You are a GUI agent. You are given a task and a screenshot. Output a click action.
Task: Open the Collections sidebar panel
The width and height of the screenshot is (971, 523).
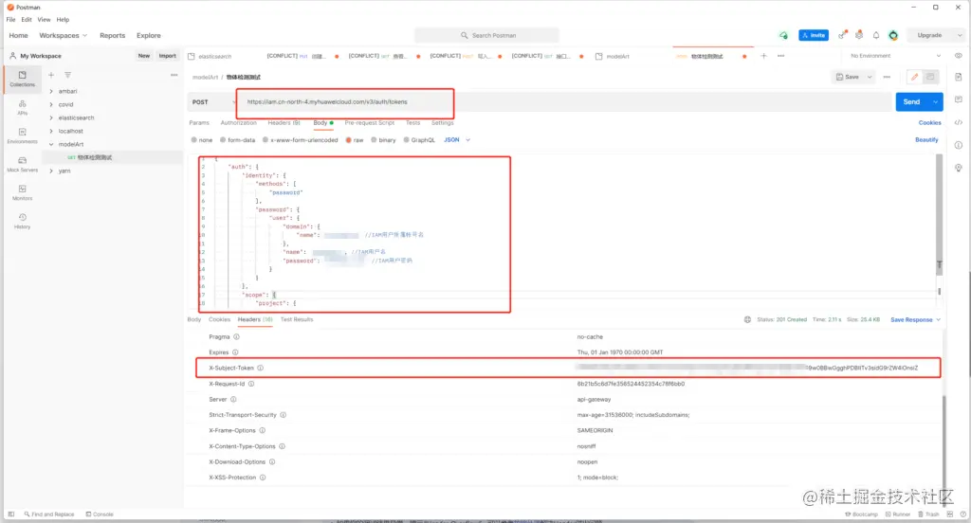pyautogui.click(x=23, y=79)
